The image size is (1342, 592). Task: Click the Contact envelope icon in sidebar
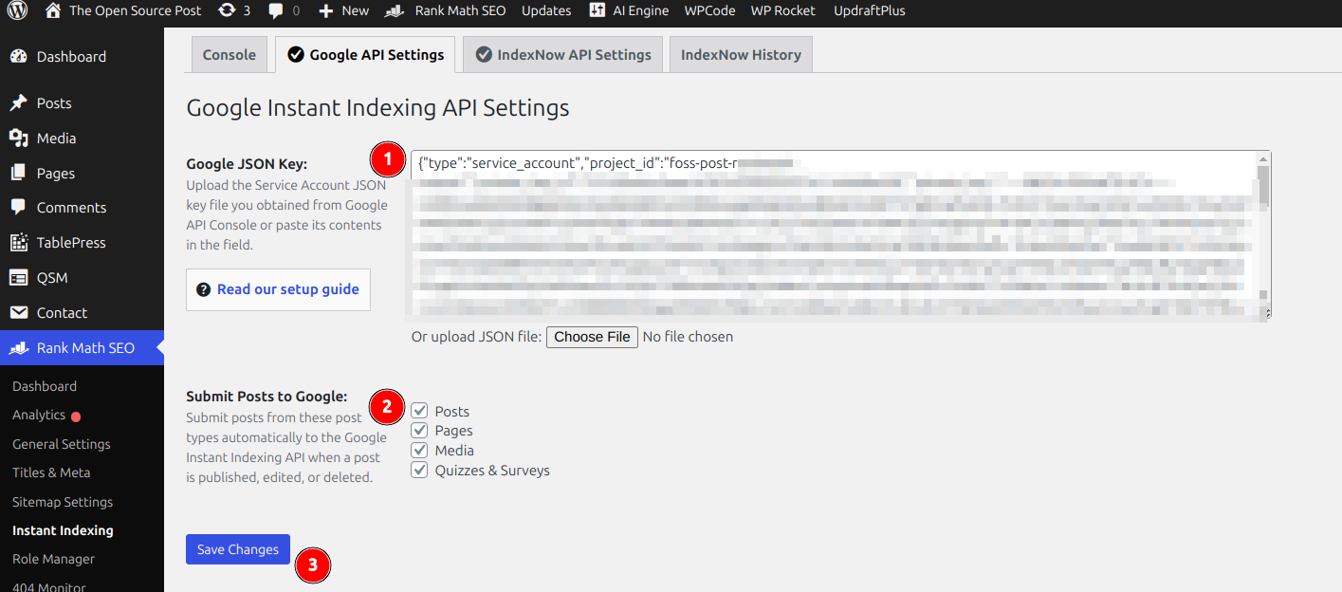coord(18,312)
